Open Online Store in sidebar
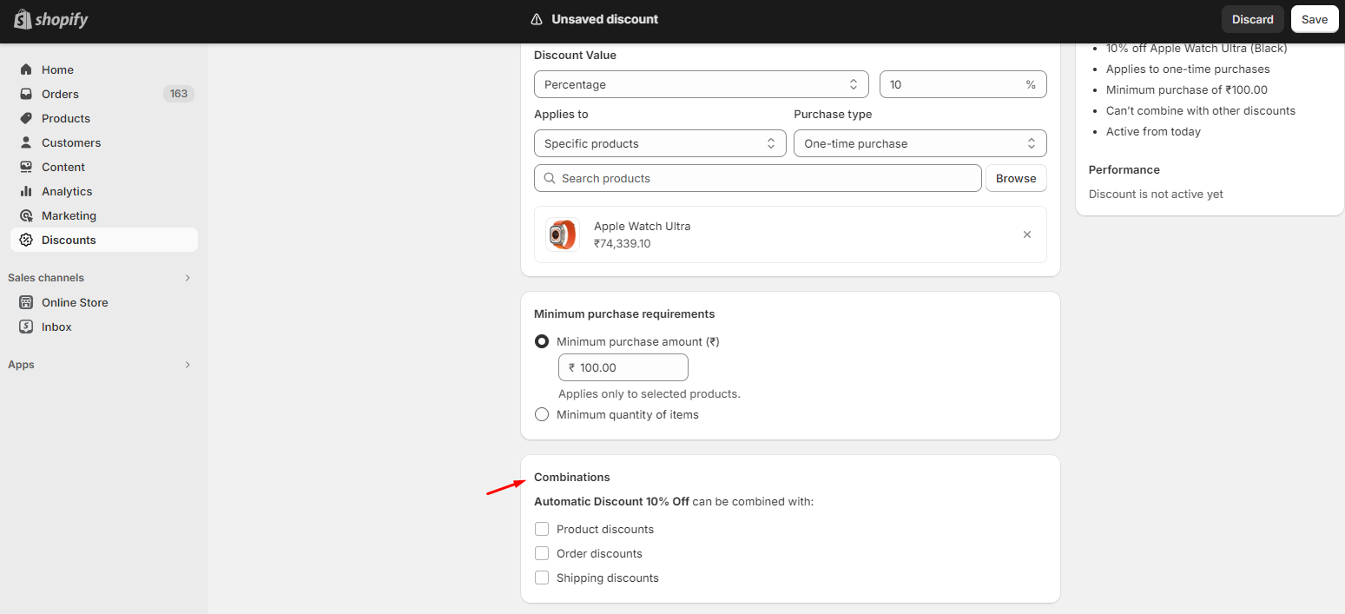This screenshot has width=1345, height=614. click(x=75, y=302)
